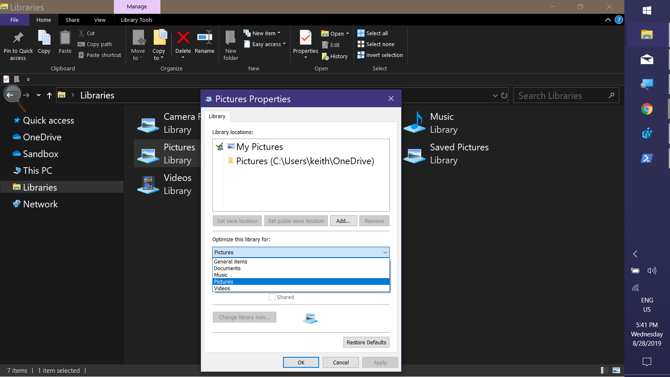
Task: Minimize the ribbon with chevron
Action: point(608,20)
